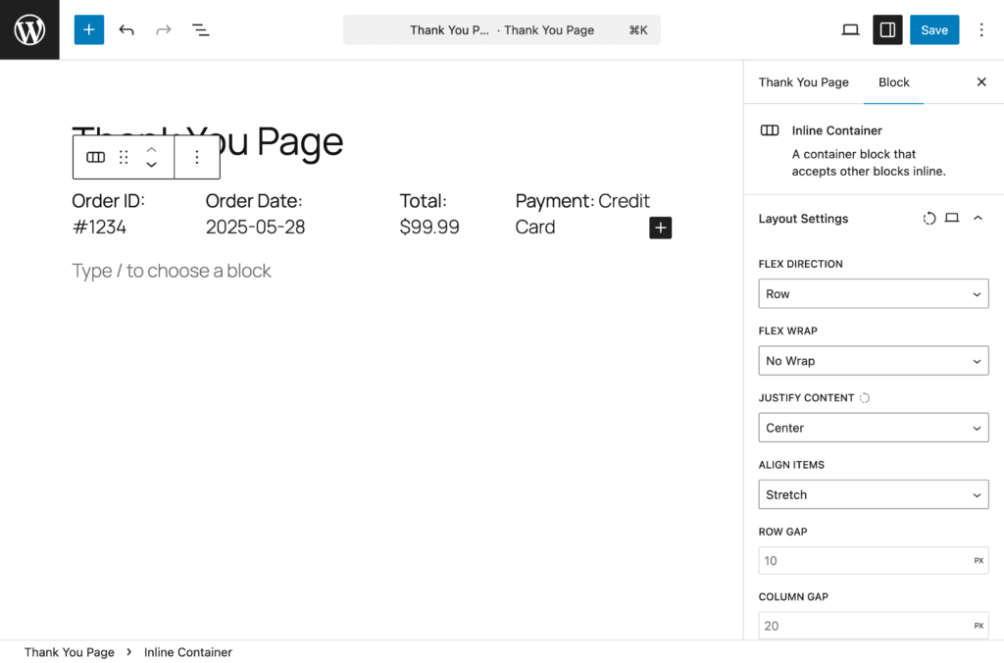Switch to the Block tab
This screenshot has width=1004, height=663.
893,82
